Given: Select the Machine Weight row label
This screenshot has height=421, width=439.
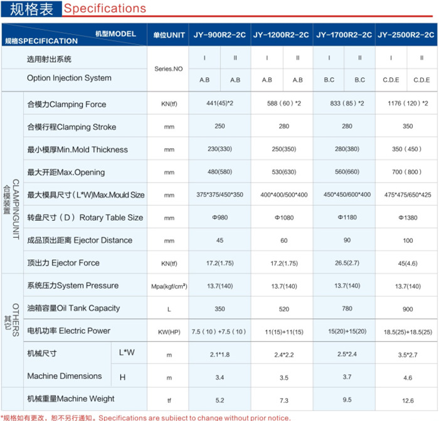Looking at the screenshot, I should point(71,398).
